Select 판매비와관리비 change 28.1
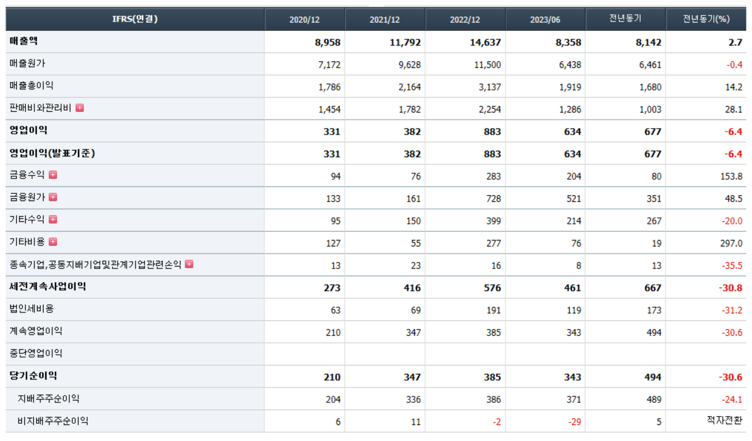752x441 pixels. [734, 110]
